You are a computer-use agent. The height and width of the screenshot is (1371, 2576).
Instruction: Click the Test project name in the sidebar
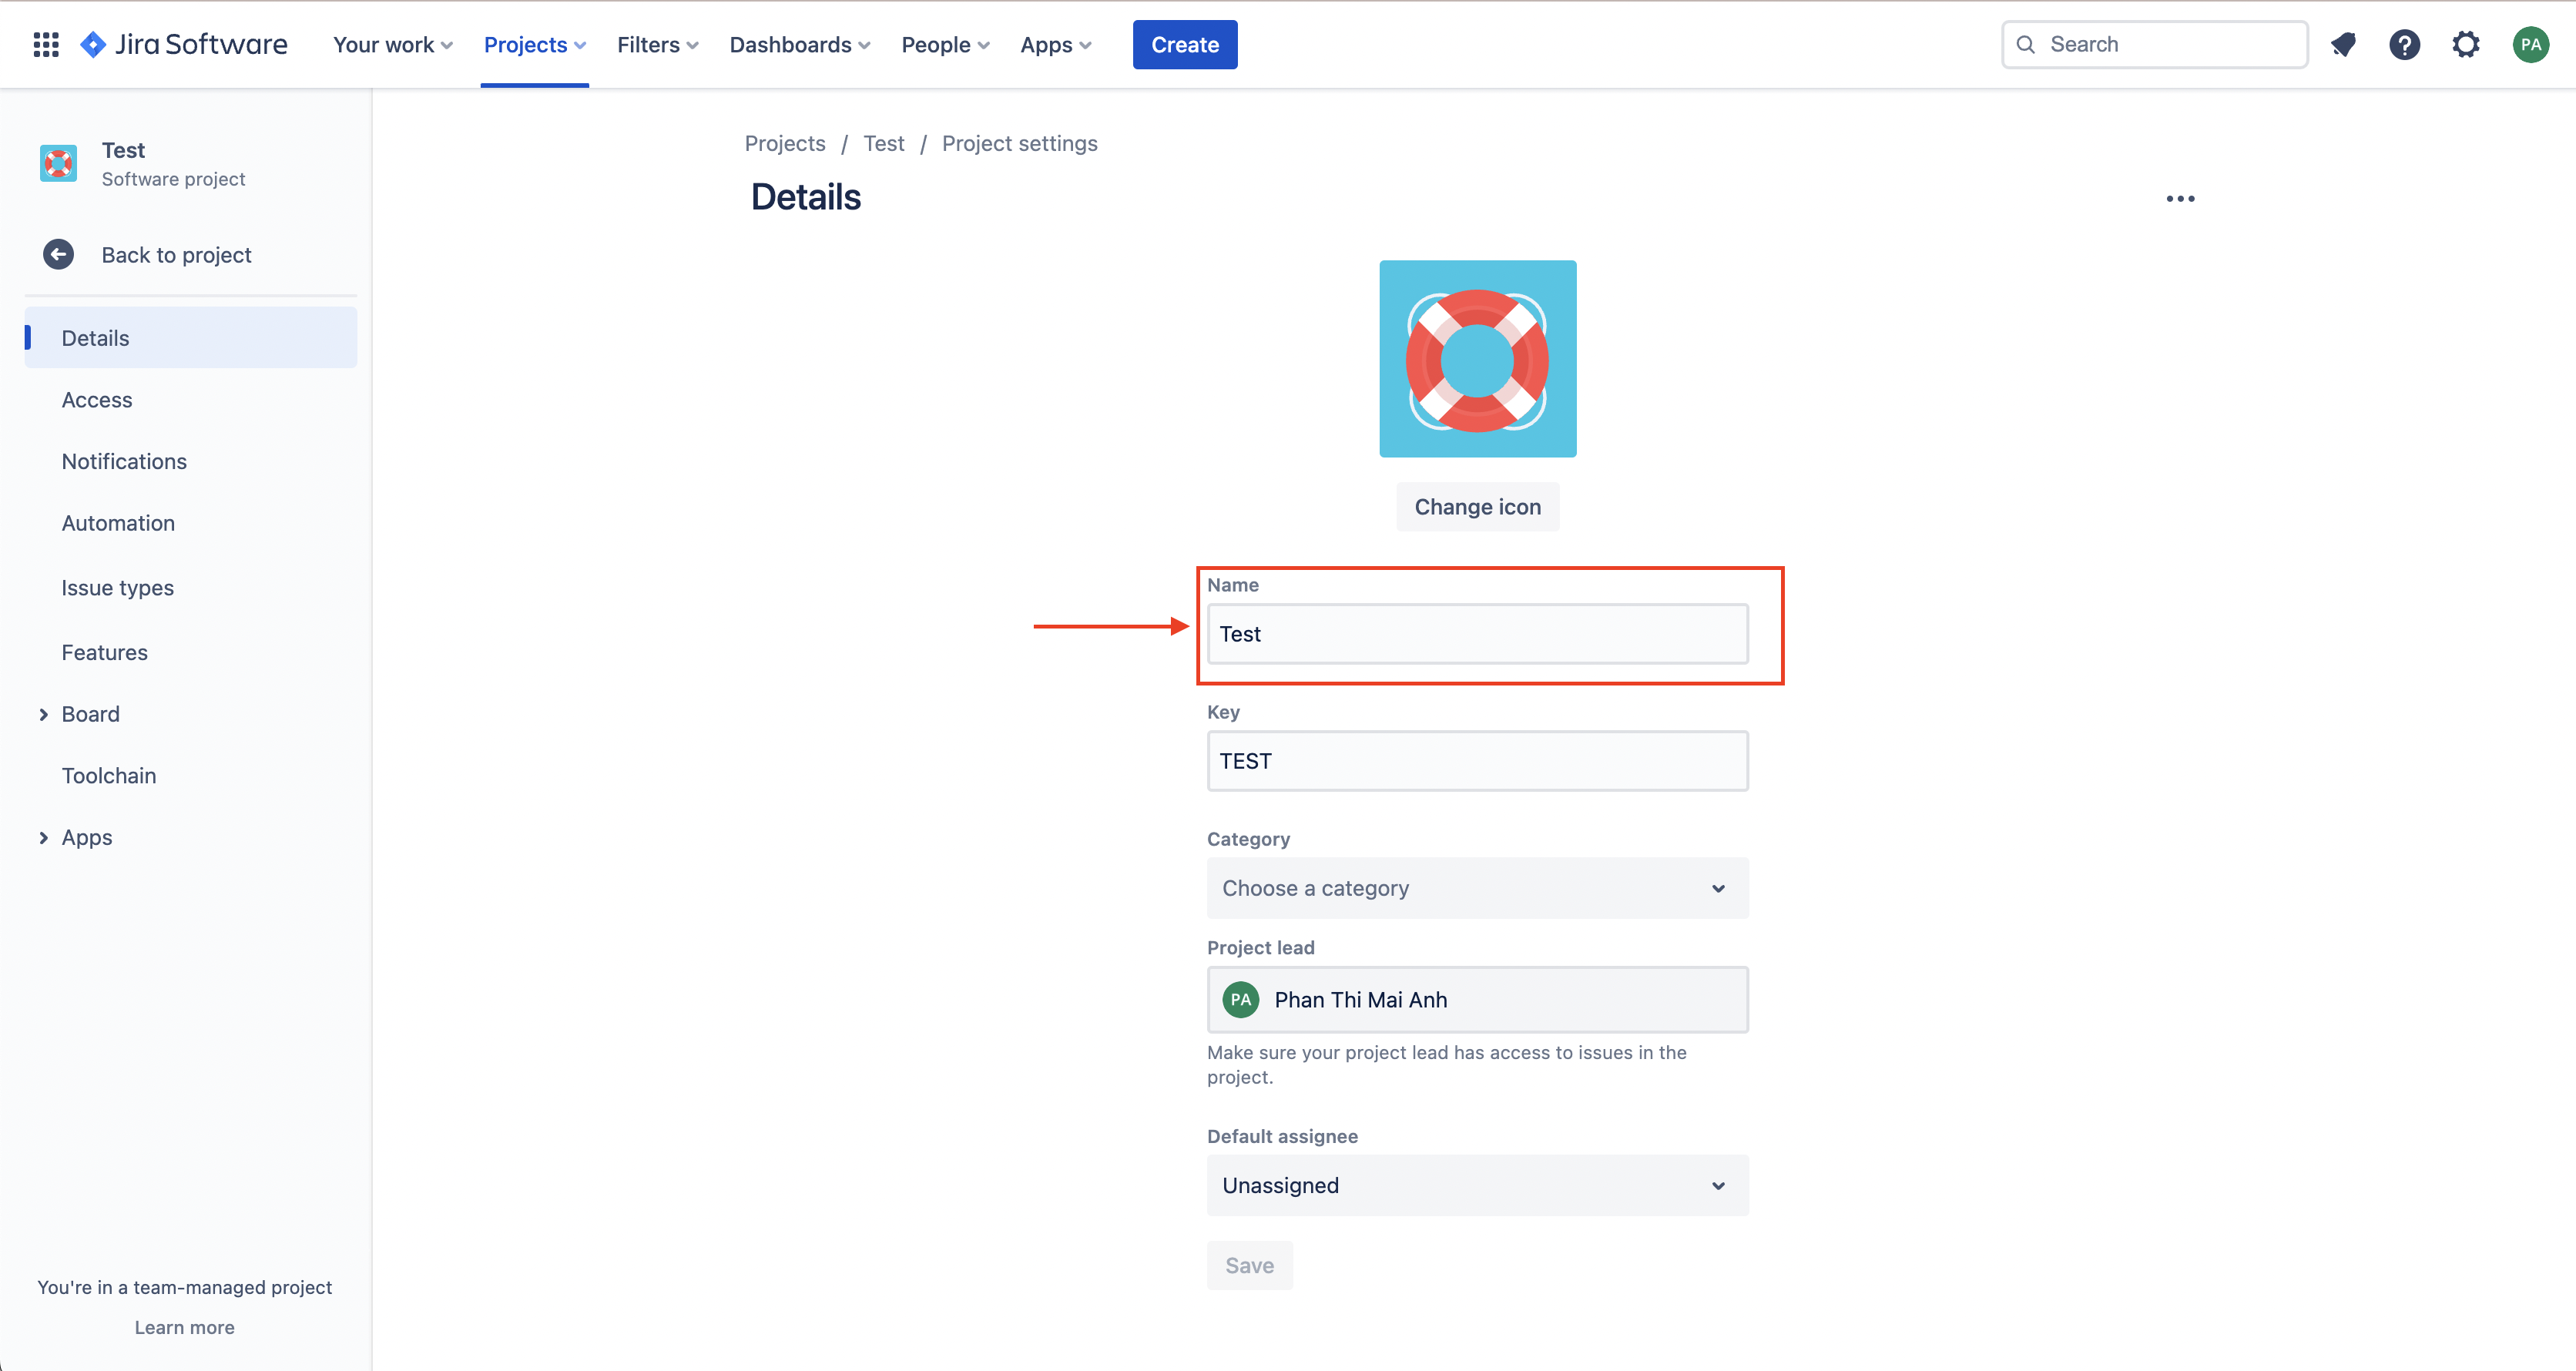pyautogui.click(x=123, y=150)
